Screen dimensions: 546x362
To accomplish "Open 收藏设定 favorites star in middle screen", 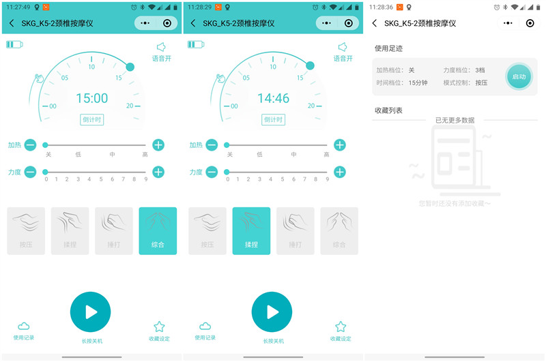I will 341,331.
